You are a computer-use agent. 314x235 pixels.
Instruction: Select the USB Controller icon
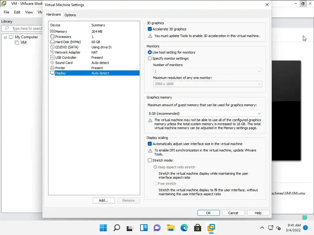[x=52, y=57]
